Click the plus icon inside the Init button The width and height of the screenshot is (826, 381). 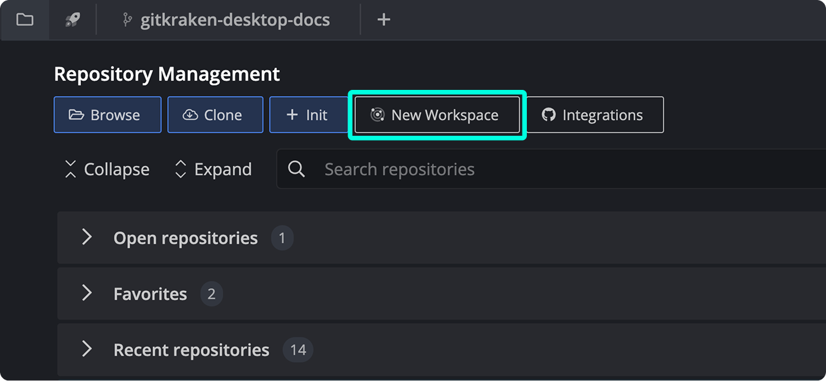292,114
